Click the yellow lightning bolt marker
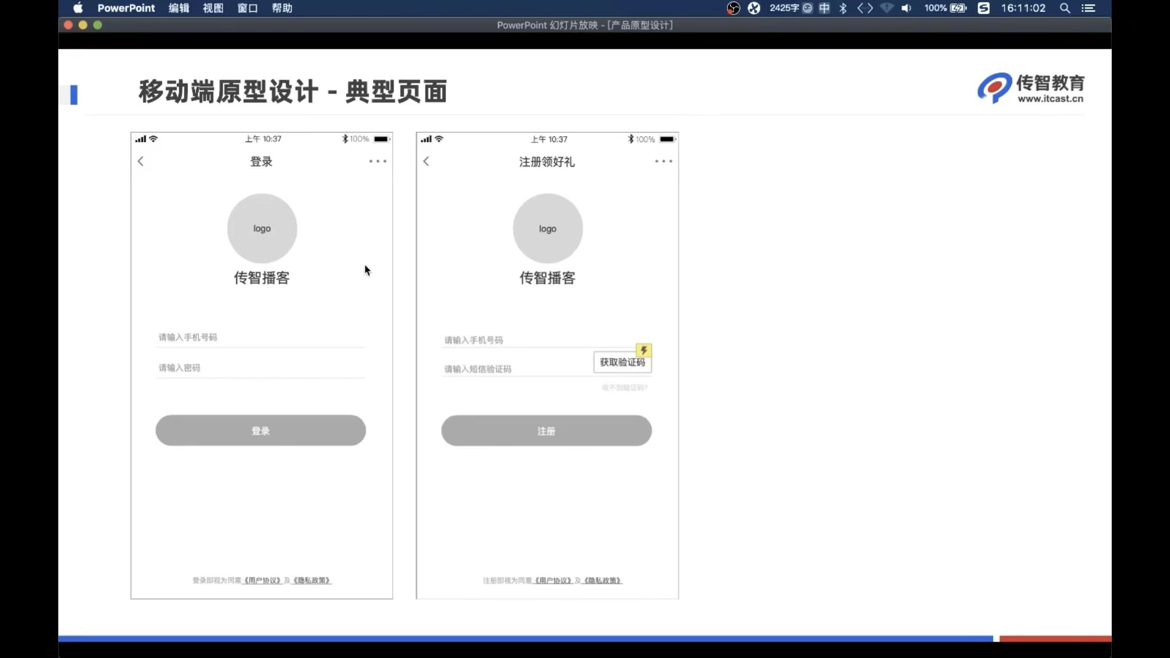 pos(644,350)
